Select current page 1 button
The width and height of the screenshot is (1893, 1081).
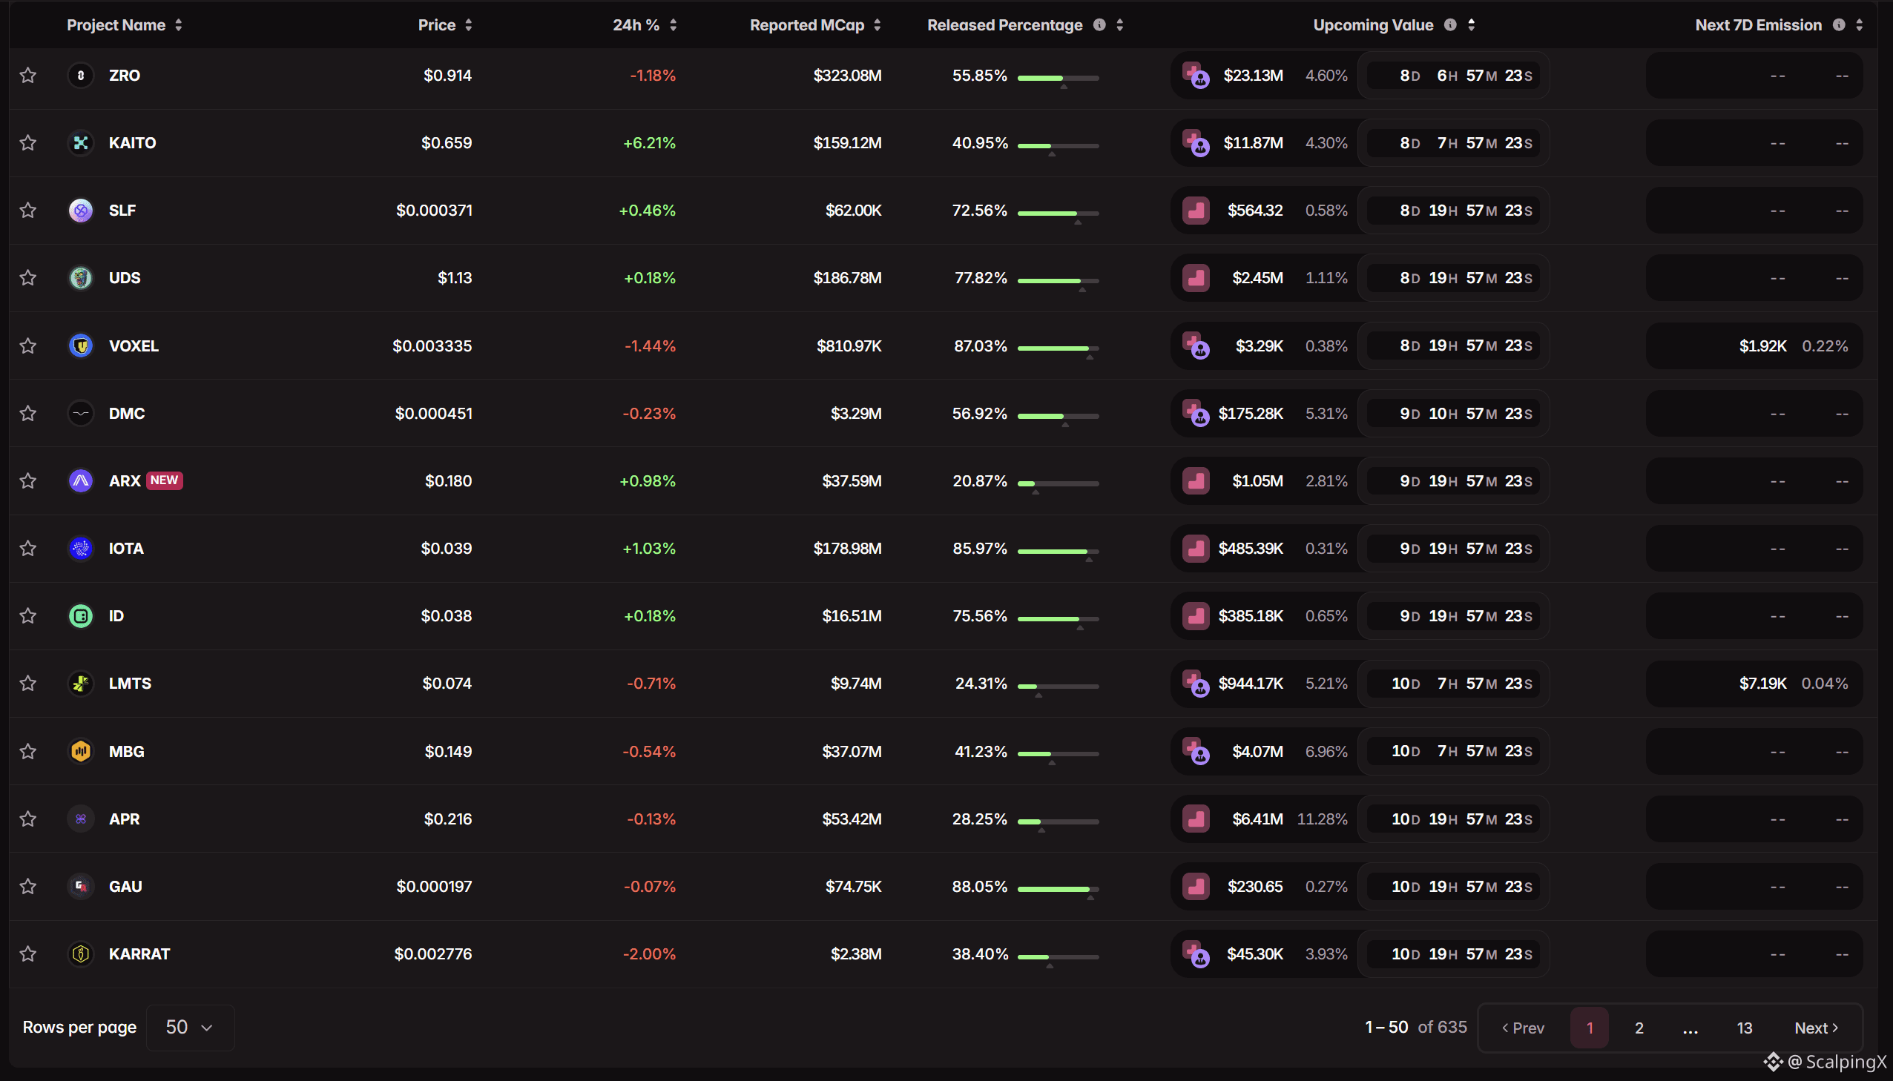(x=1590, y=1028)
